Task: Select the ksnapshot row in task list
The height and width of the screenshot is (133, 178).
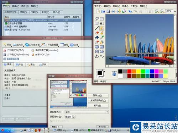Action: pyautogui.click(x=43, y=30)
